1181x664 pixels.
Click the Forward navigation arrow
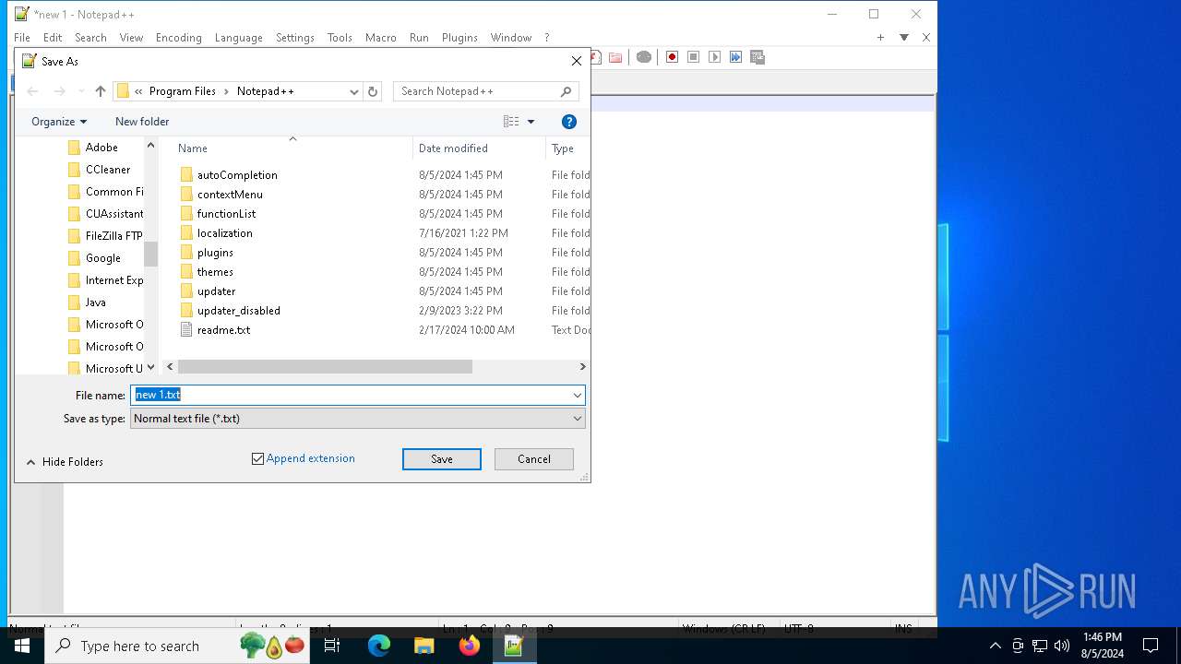coord(60,91)
